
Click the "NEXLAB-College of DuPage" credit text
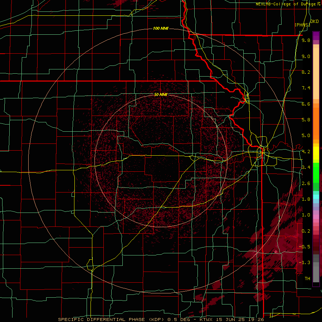pyautogui.click(x=286, y=4)
